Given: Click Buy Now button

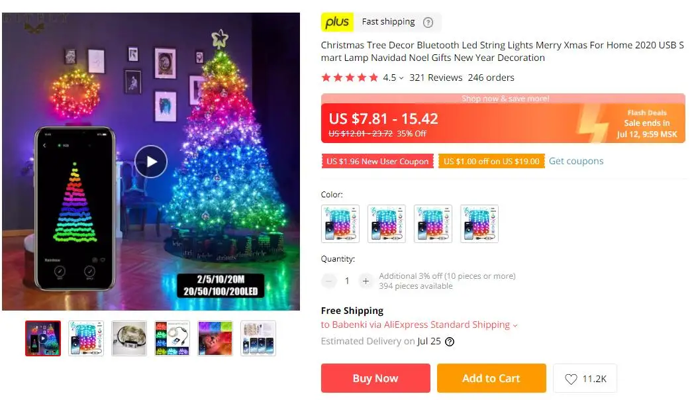Looking at the screenshot, I should (375, 378).
